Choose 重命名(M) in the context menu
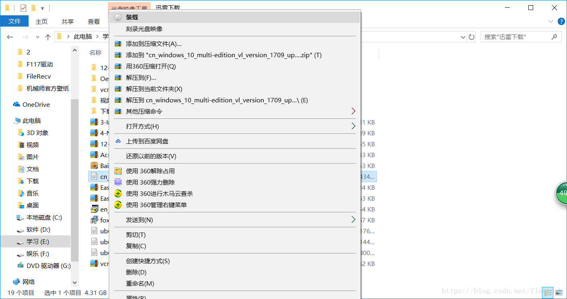 click(235, 283)
